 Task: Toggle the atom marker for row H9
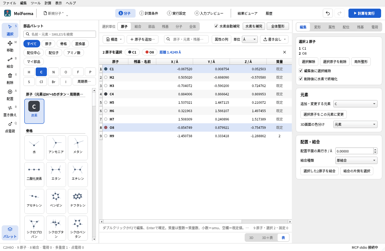click(106, 136)
